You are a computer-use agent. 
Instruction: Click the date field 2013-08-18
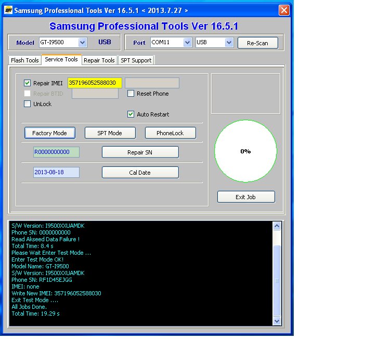56,172
